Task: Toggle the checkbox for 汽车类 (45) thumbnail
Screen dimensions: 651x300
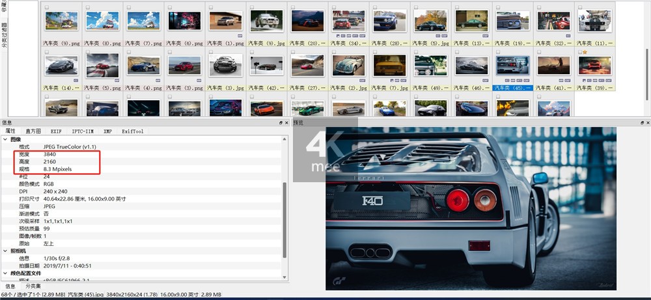Action: point(498,52)
